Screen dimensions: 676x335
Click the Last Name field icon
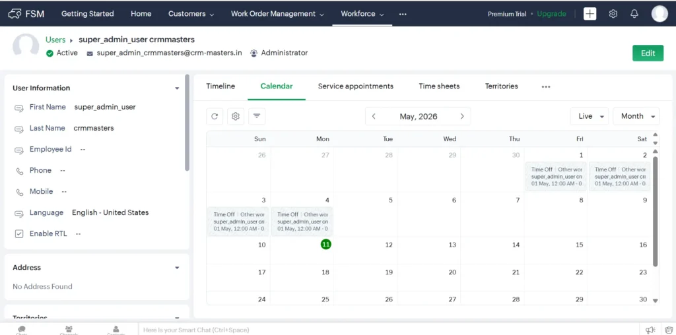(19, 129)
